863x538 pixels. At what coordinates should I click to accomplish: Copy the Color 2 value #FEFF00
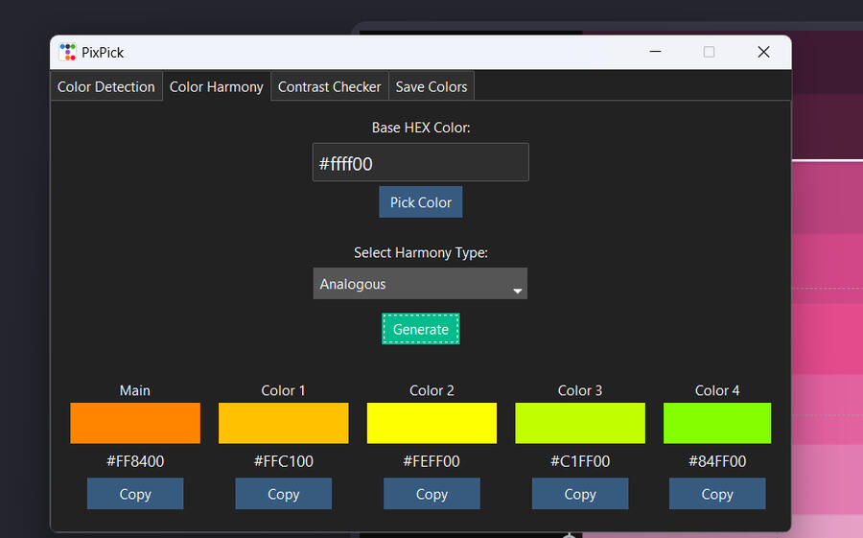click(431, 494)
